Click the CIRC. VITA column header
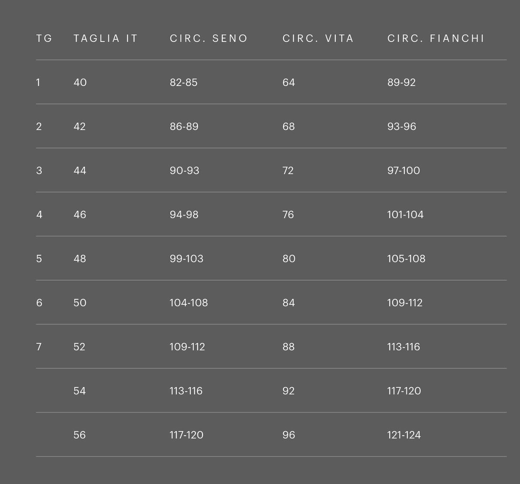Image resolution: width=520 pixels, height=484 pixels. [x=318, y=38]
